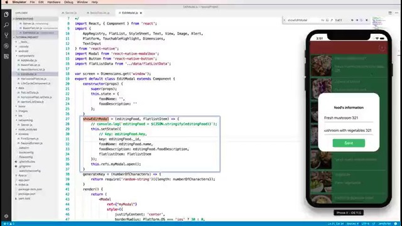
Task: Open the Debug view in activity bar
Action: (6, 46)
